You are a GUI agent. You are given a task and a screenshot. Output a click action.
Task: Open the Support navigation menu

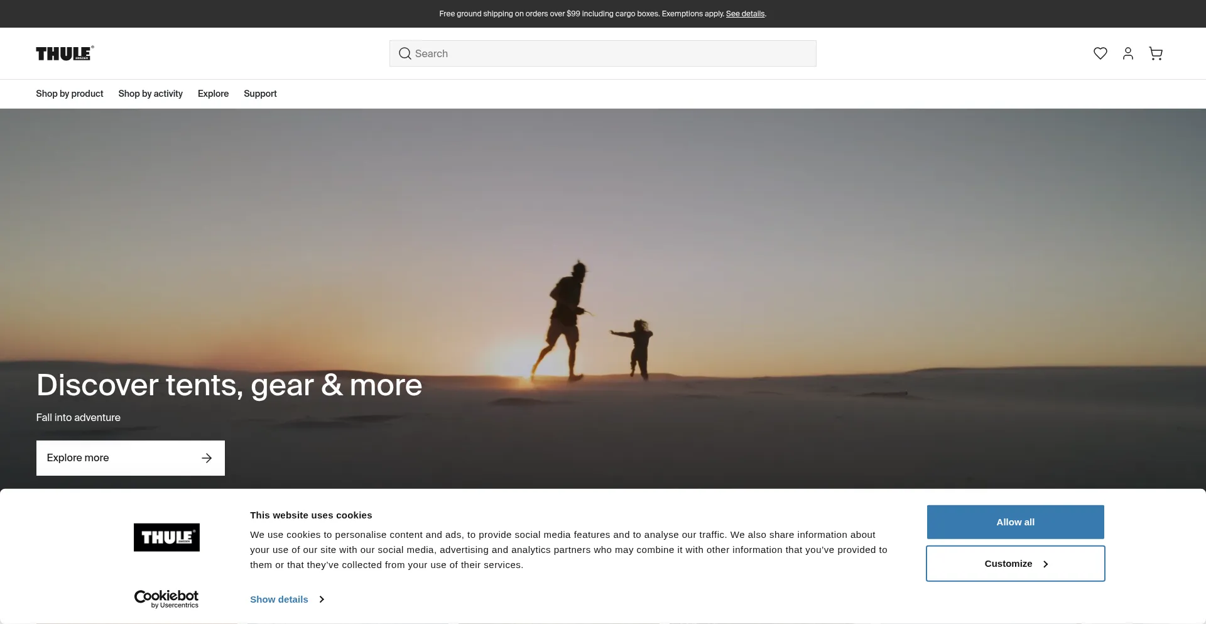click(260, 94)
